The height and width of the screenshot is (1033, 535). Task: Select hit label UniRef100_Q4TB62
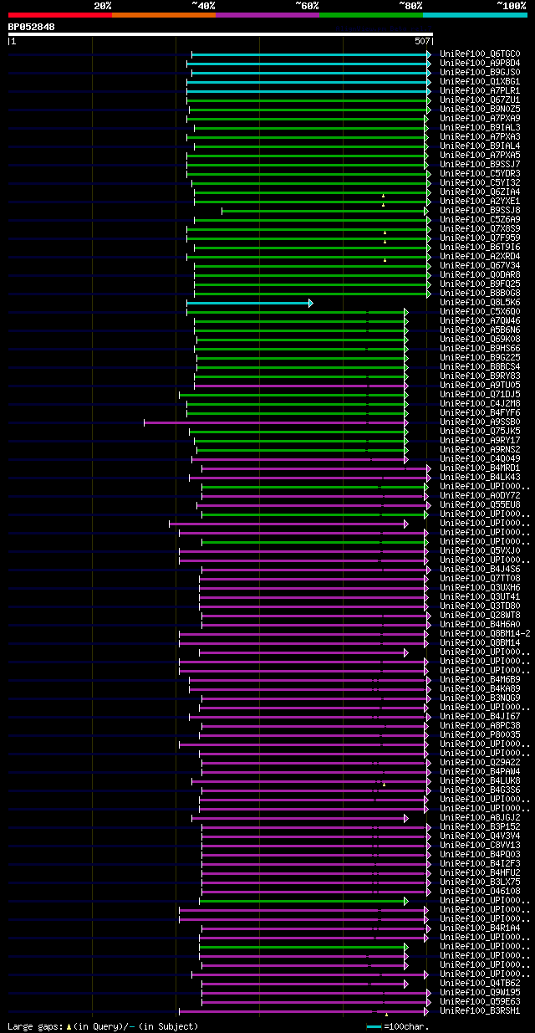(x=480, y=983)
